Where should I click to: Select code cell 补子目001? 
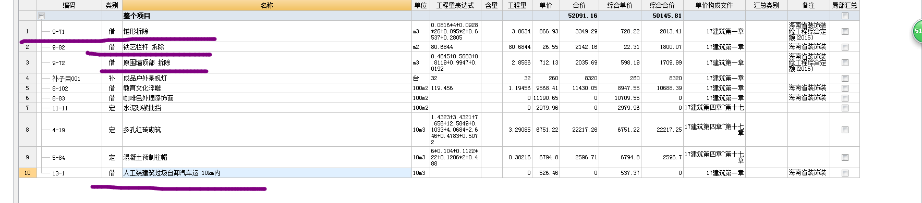(69, 78)
